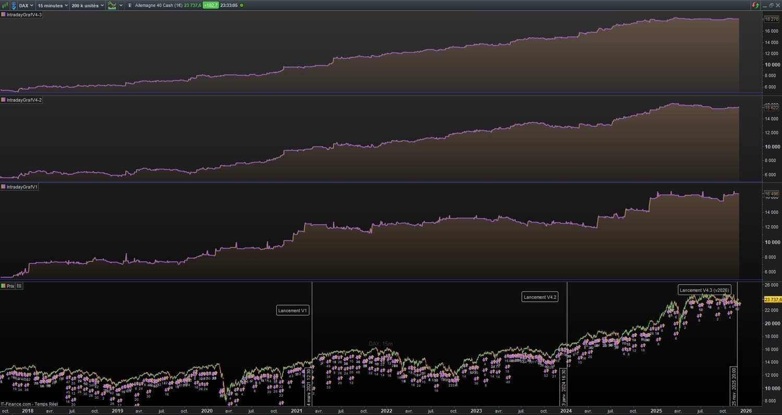Viewport: 782px width, 415px height.
Task: Click the 2024 year label on the time axis
Action: point(566,411)
